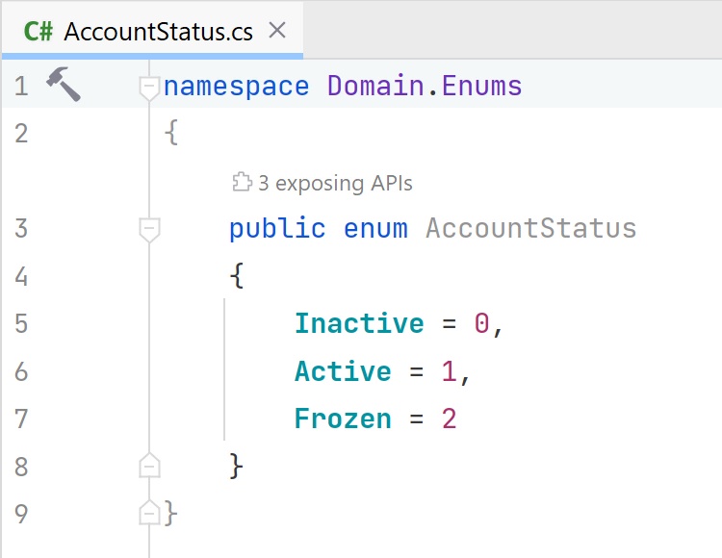Click the enum keyword
Image resolution: width=722 pixels, height=558 pixels.
[375, 229]
